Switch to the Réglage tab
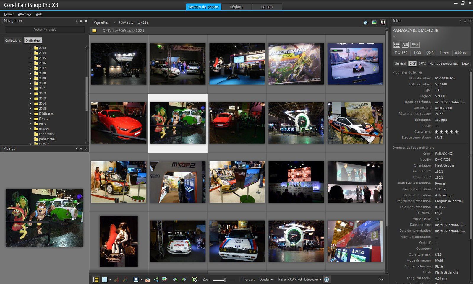The height and width of the screenshot is (284, 473). [x=237, y=7]
